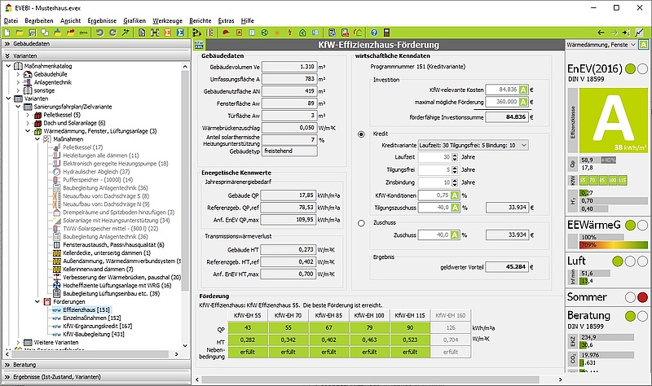Open the Grafiken menu
652x386 pixels.
(x=134, y=21)
